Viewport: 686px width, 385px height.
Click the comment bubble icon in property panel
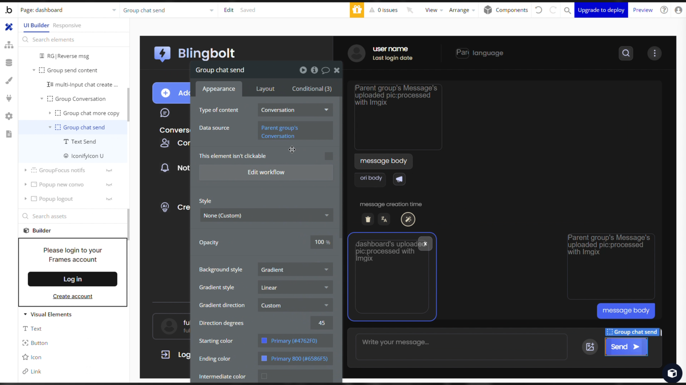point(325,70)
